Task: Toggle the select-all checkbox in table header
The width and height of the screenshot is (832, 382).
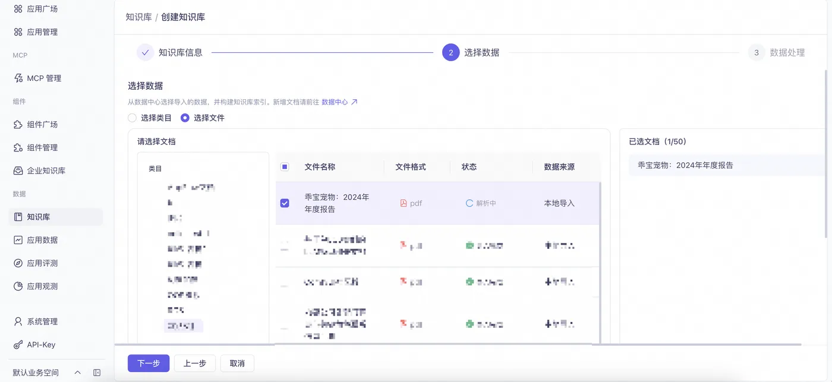Action: 285,167
